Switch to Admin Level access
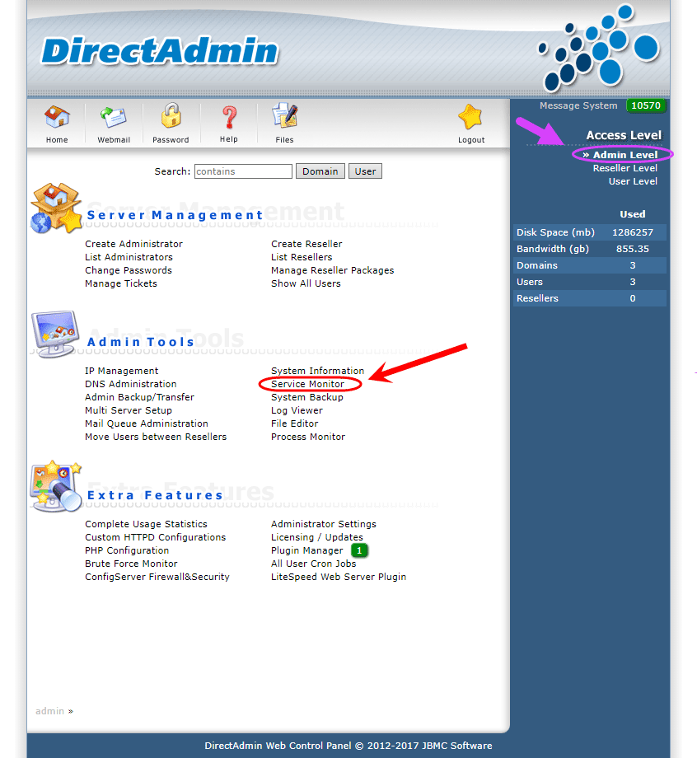Viewport: 697px width, 758px height. pyautogui.click(x=625, y=155)
